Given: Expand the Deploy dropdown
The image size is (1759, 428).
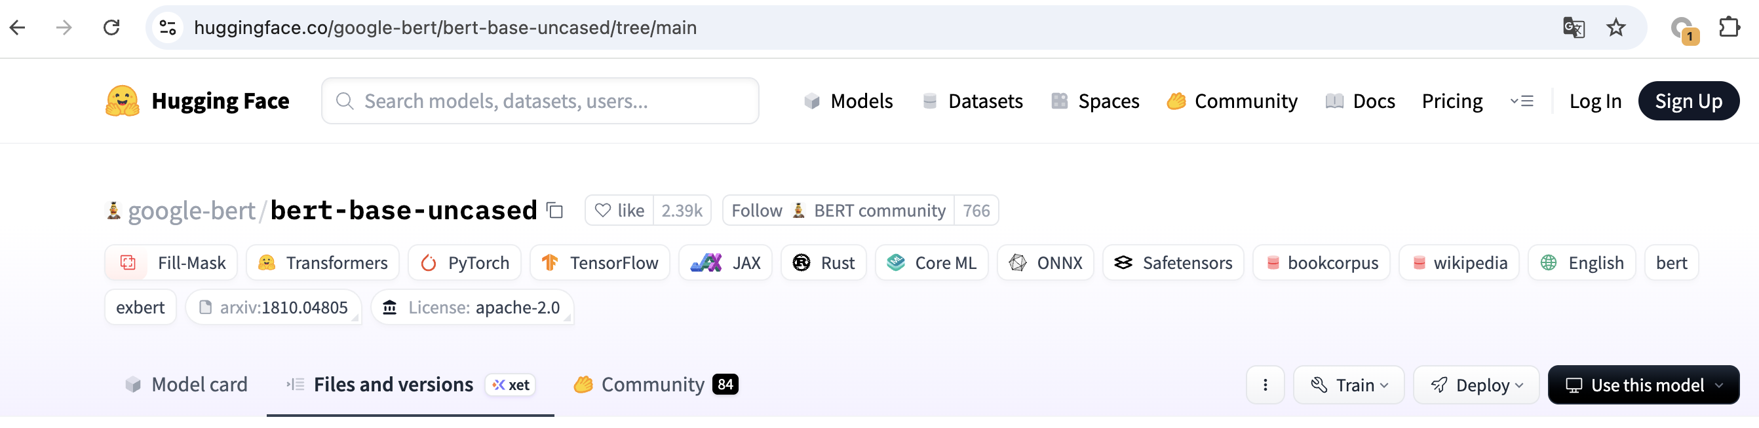Looking at the screenshot, I should point(1476,385).
